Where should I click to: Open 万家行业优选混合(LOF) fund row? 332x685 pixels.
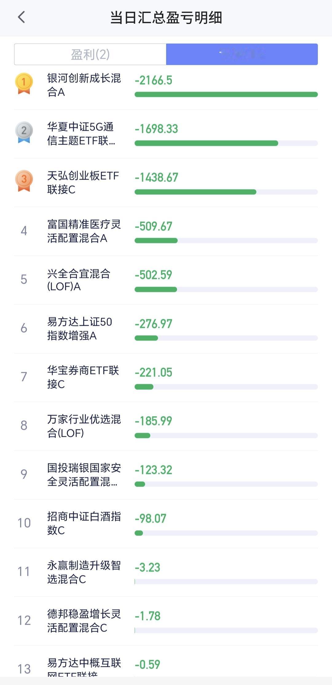coord(84,426)
